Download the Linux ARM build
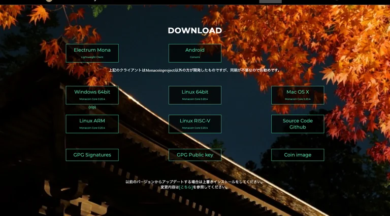The width and height of the screenshot is (390, 216). pyautogui.click(x=92, y=124)
